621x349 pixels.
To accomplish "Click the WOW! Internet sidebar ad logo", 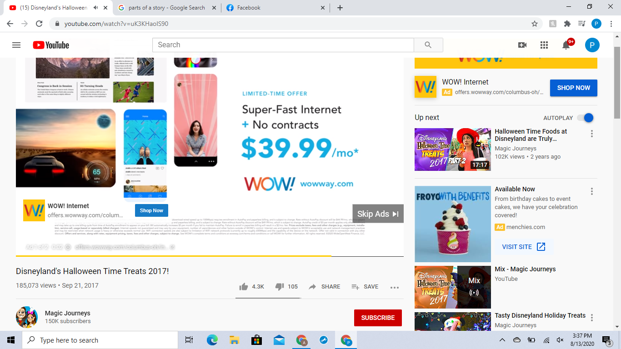I will point(426,87).
